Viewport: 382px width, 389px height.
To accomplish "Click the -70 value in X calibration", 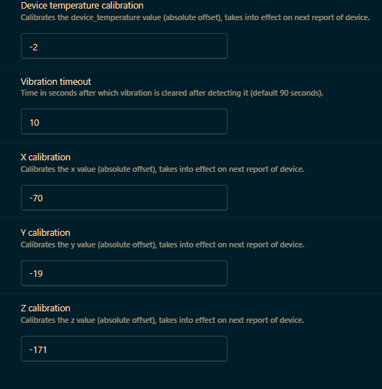I will point(36,198).
